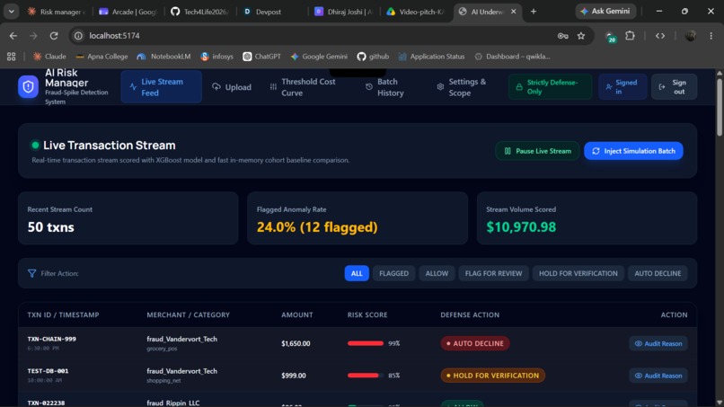The width and height of the screenshot is (724, 407).
Task: Click the AUTO DECLINE badge in TXN-CHAIN-999 row
Action: tap(474, 344)
